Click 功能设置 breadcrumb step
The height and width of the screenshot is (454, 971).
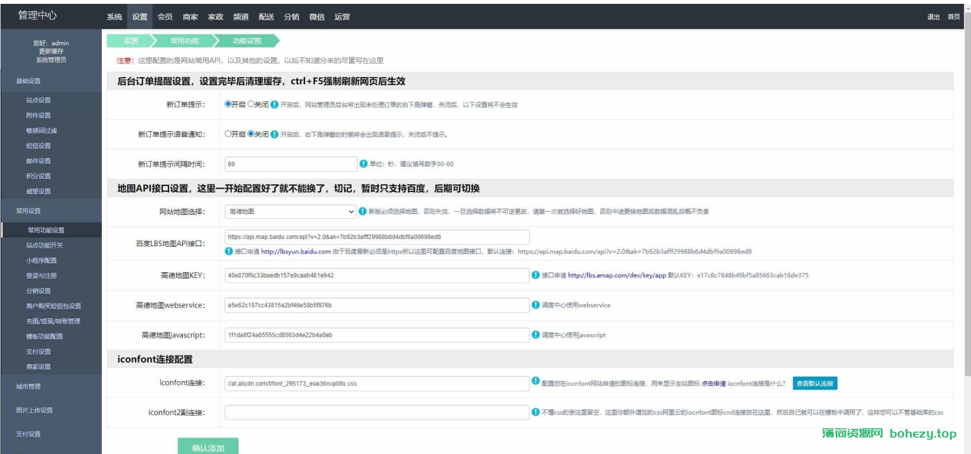(247, 40)
